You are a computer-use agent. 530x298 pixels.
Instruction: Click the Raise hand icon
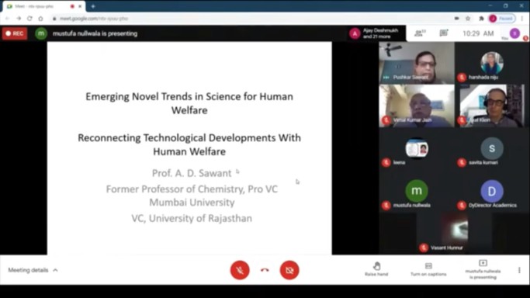click(376, 269)
